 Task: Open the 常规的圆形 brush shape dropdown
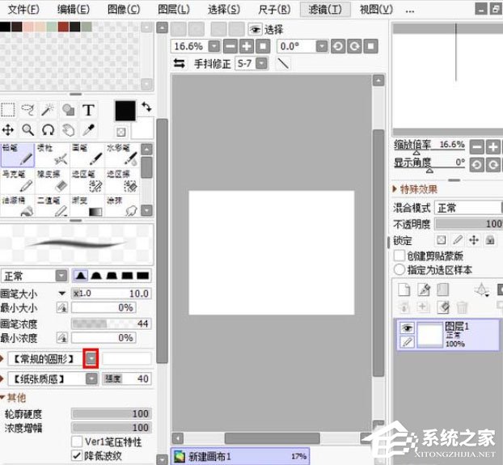[x=91, y=358]
